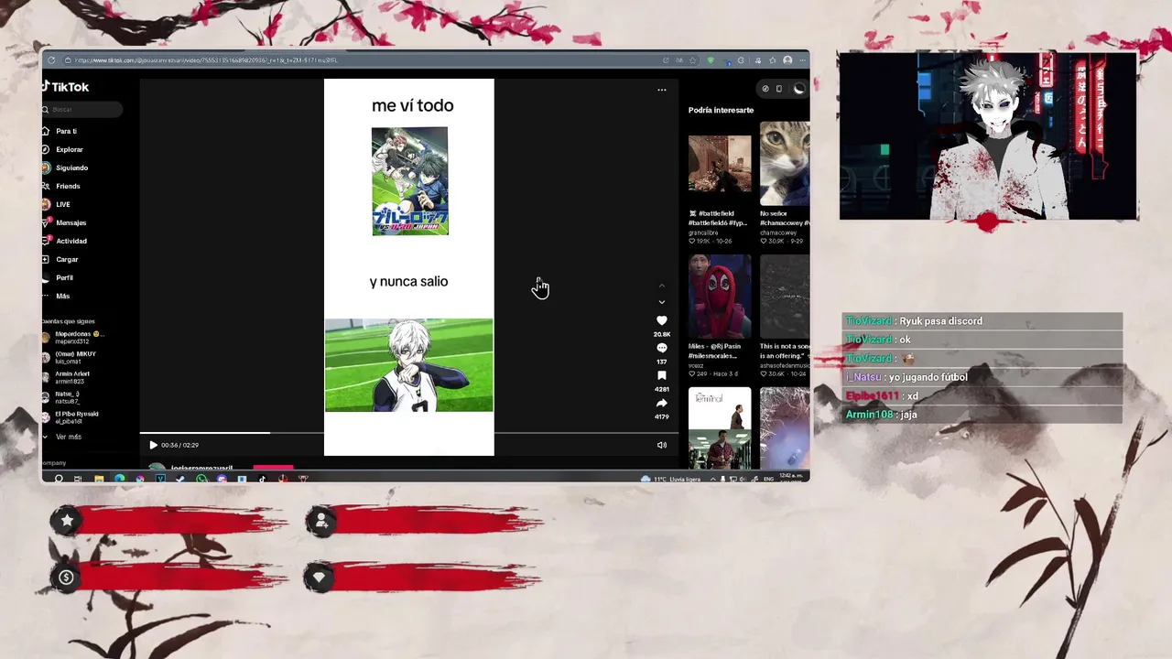Open the El Pibe Ryusaki followed account
Image resolution: width=1172 pixels, height=659 pixels.
pyautogui.click(x=71, y=417)
